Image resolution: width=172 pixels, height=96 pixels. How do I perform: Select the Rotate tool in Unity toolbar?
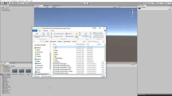[x=8, y=3]
